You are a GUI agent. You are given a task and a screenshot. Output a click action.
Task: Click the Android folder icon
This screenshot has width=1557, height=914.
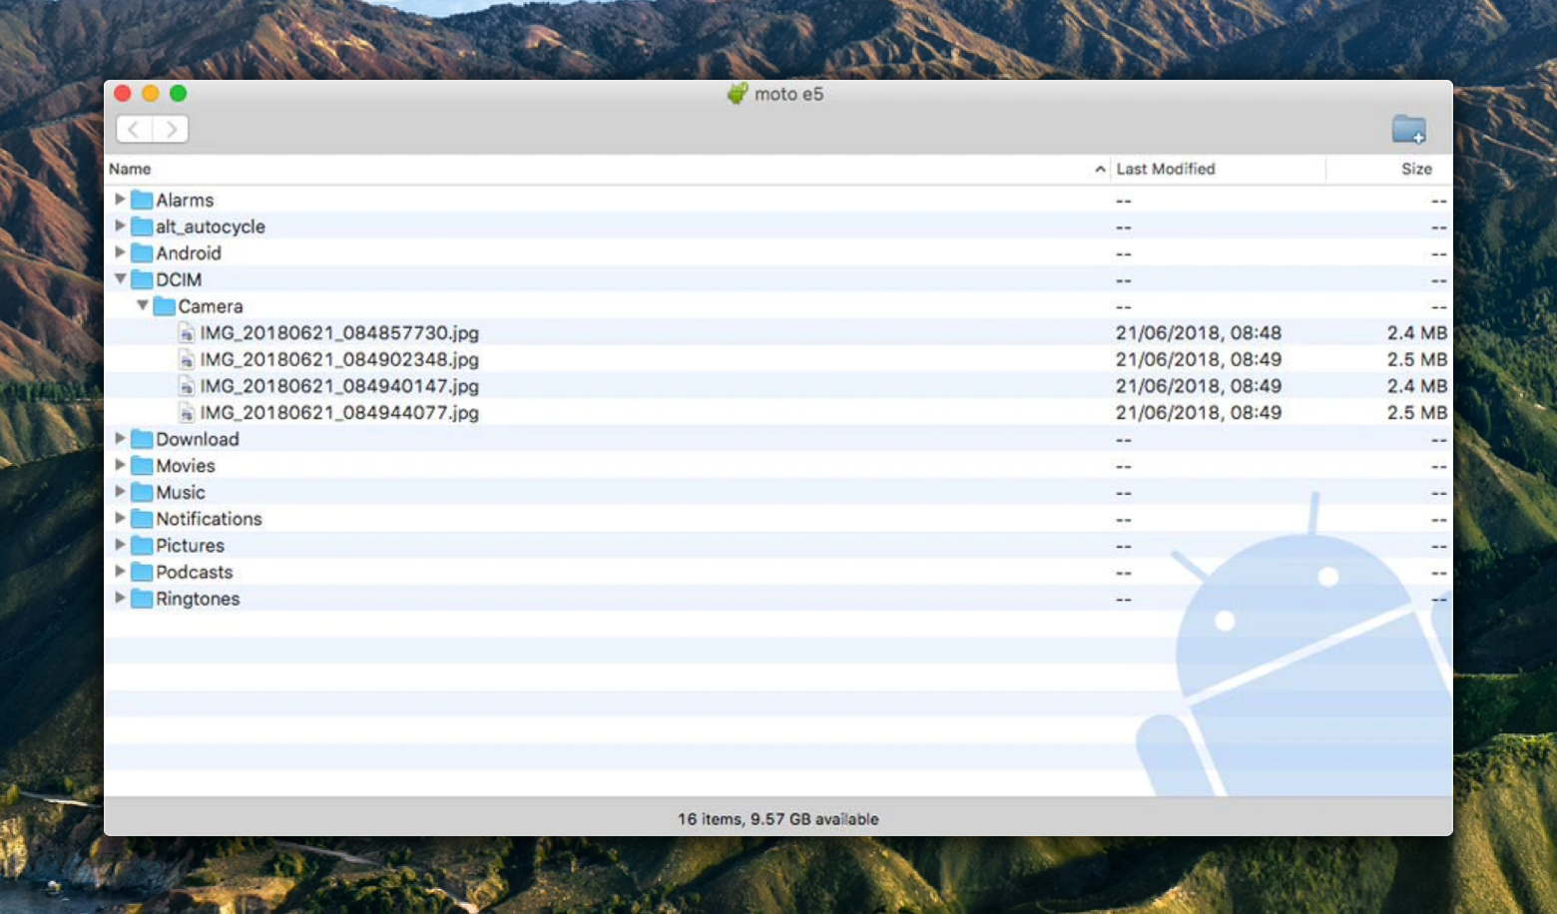point(142,253)
